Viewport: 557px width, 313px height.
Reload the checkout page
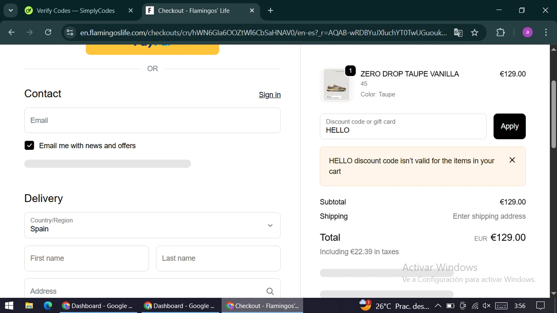point(48,33)
